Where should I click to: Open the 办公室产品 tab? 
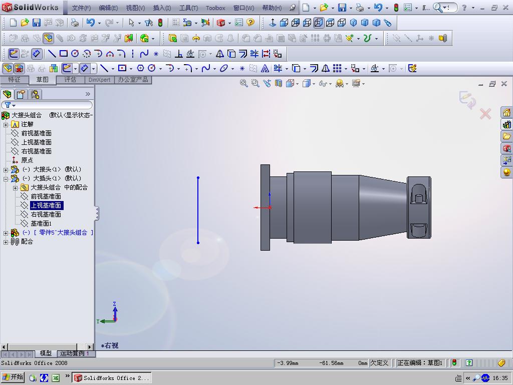coord(133,80)
